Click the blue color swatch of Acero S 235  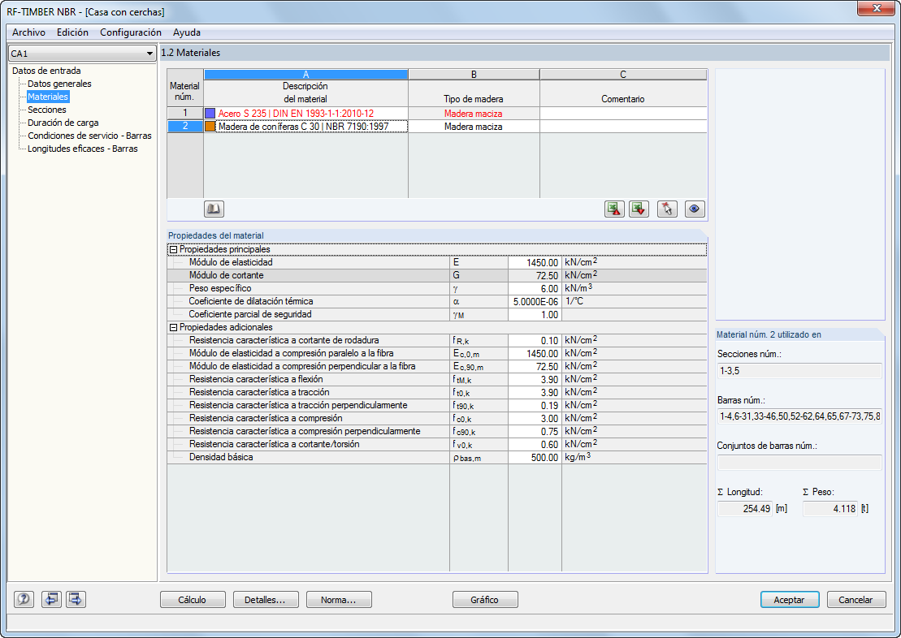(x=210, y=114)
